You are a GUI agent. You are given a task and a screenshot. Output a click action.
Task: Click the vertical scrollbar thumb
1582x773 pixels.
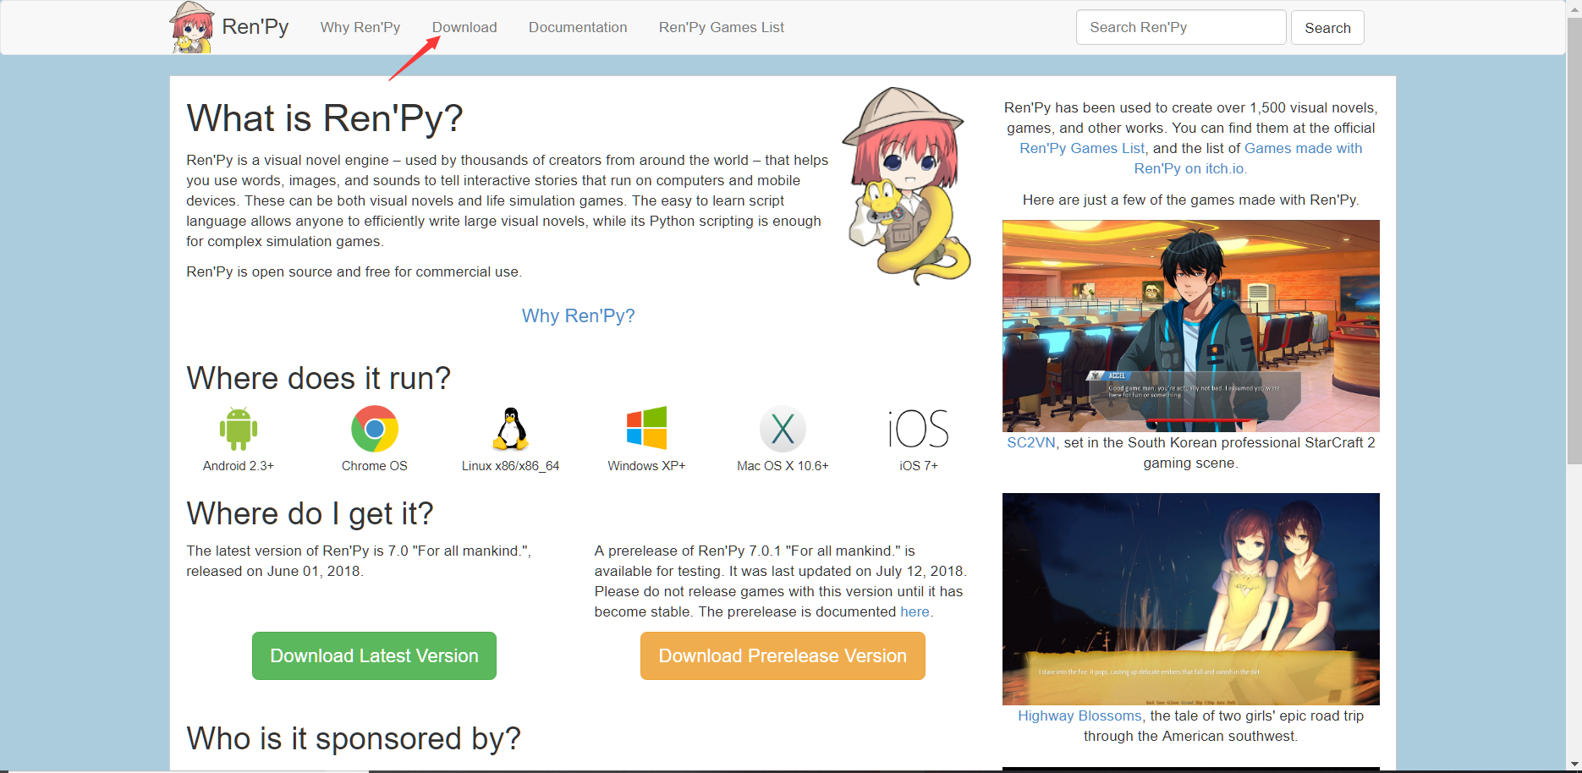pos(1574,241)
